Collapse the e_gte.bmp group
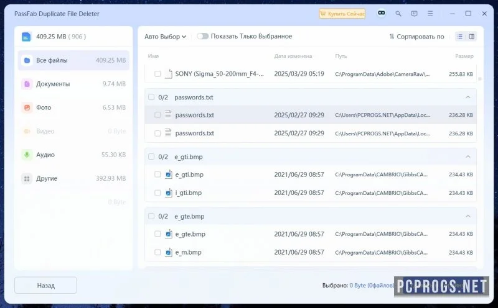The image size is (498, 308). click(x=468, y=217)
